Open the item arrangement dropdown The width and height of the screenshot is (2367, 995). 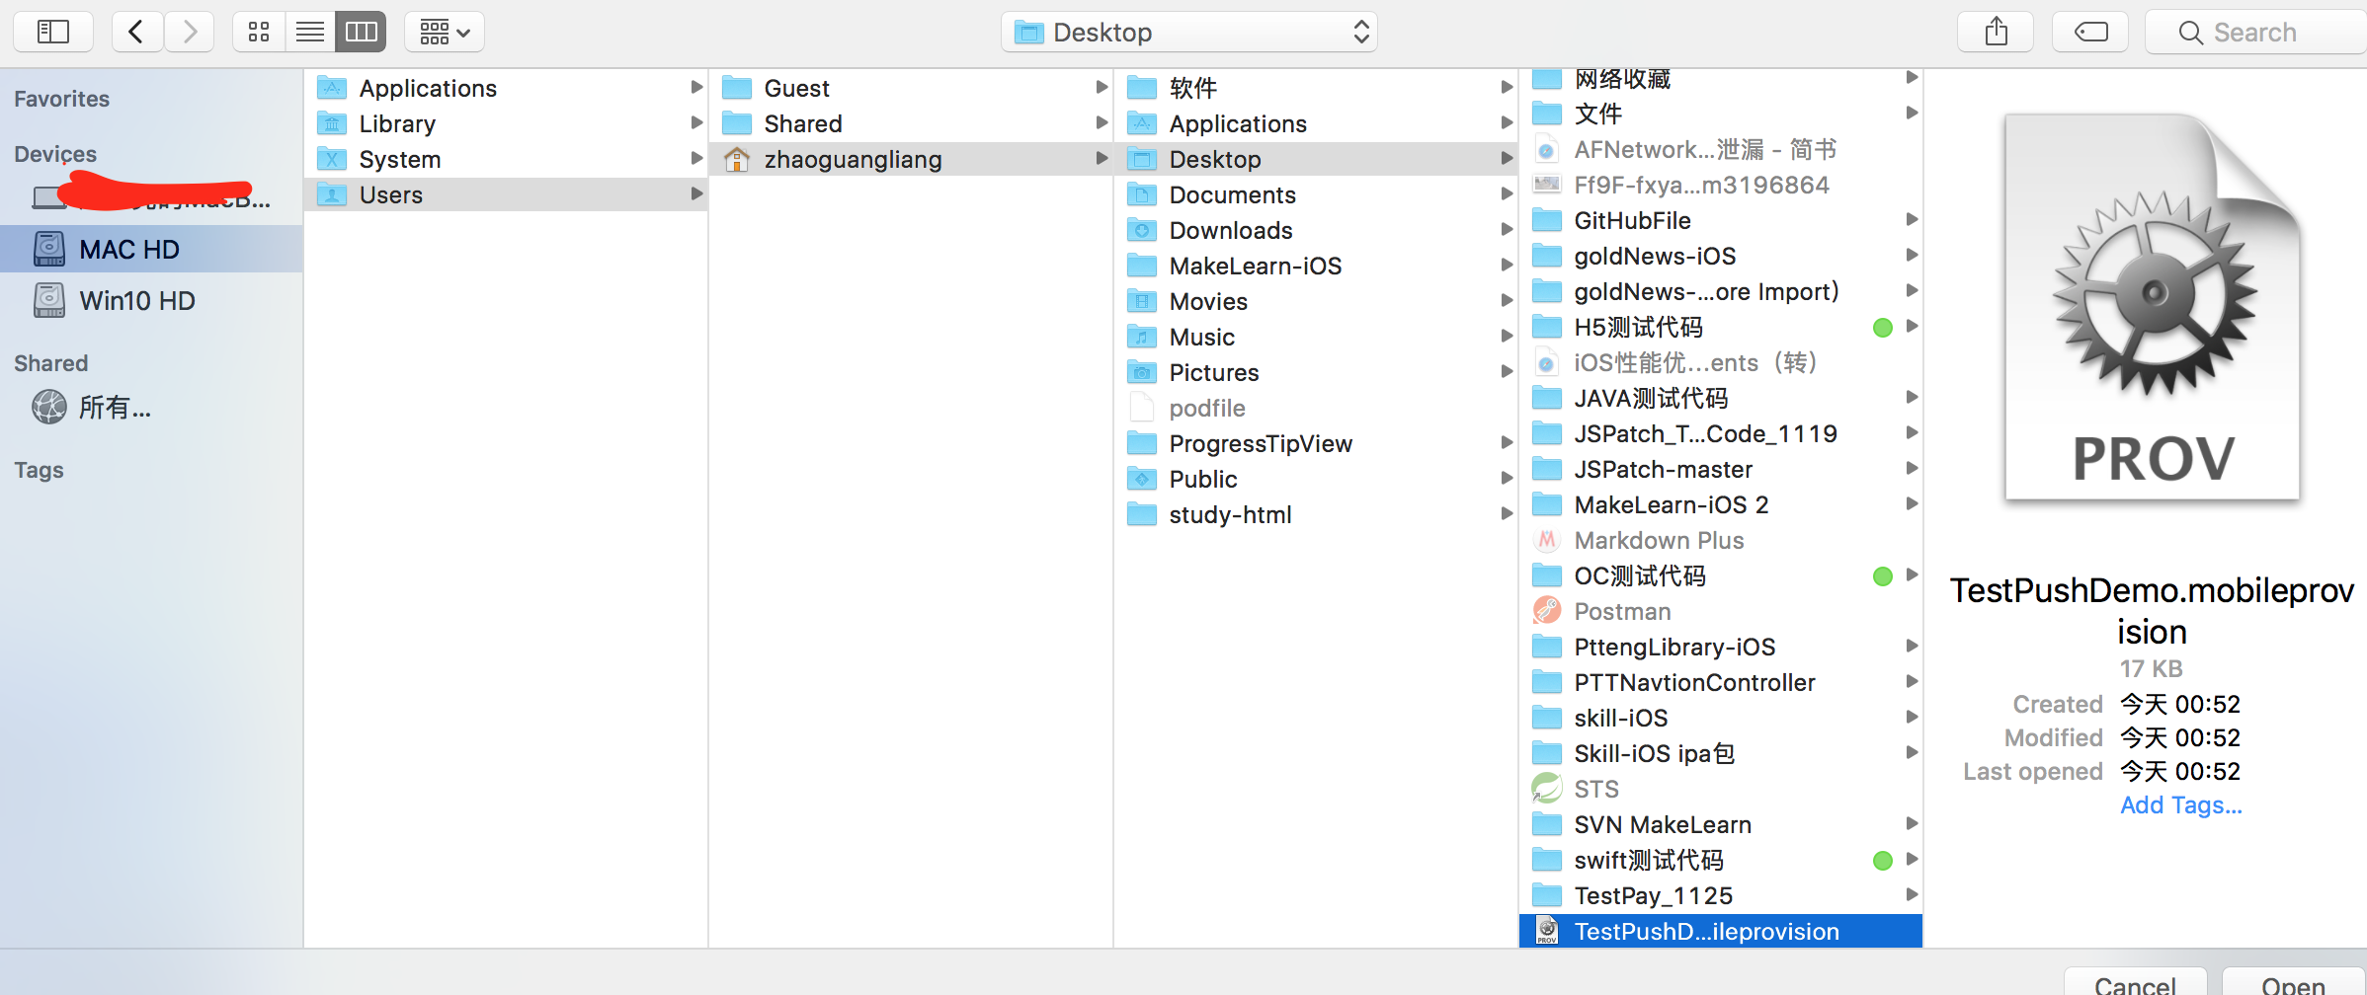[x=445, y=33]
